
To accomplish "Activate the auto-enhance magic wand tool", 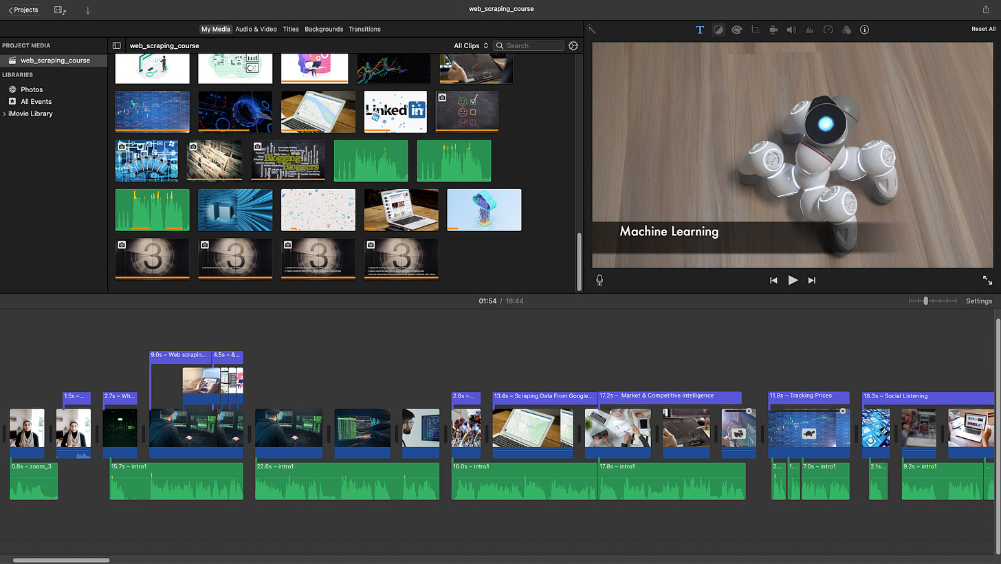I will pos(590,29).
